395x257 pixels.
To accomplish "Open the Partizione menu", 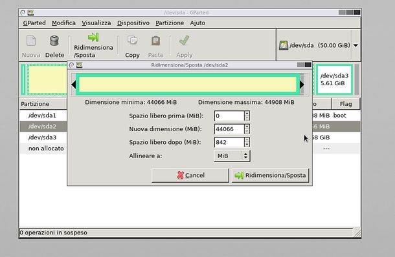I will pos(170,23).
